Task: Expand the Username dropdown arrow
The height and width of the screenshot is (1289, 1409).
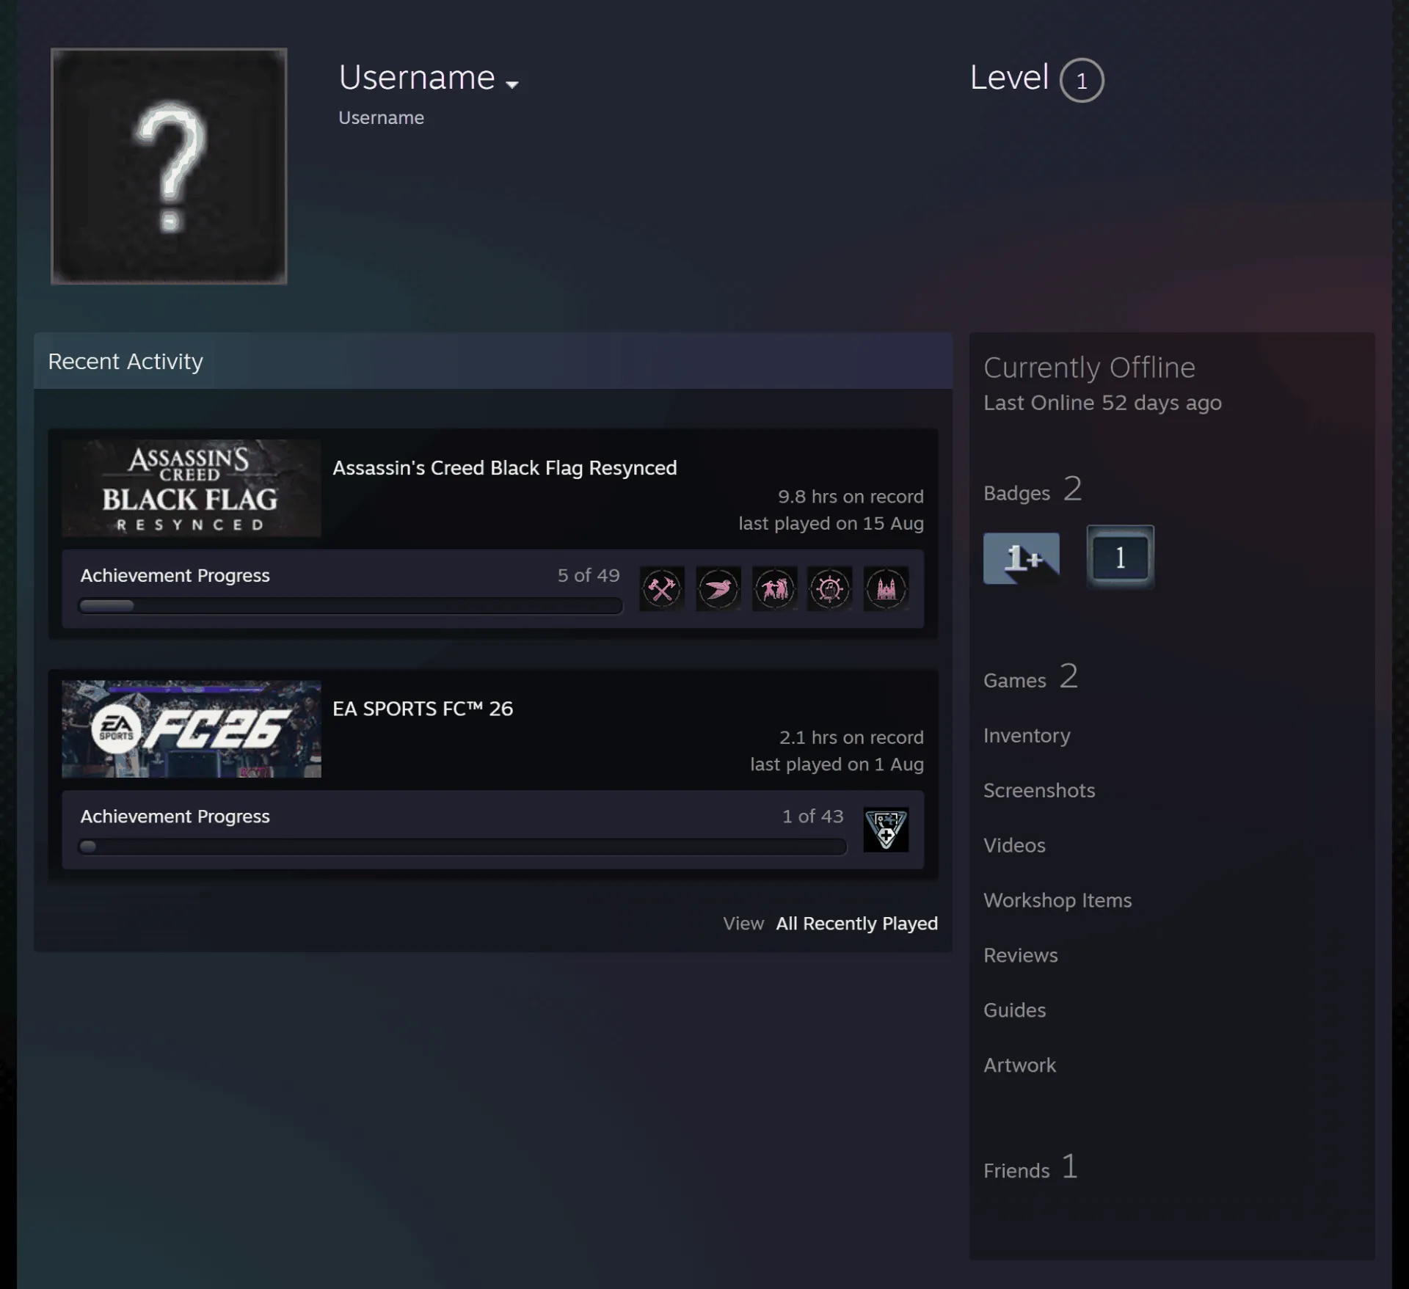Action: pos(512,84)
